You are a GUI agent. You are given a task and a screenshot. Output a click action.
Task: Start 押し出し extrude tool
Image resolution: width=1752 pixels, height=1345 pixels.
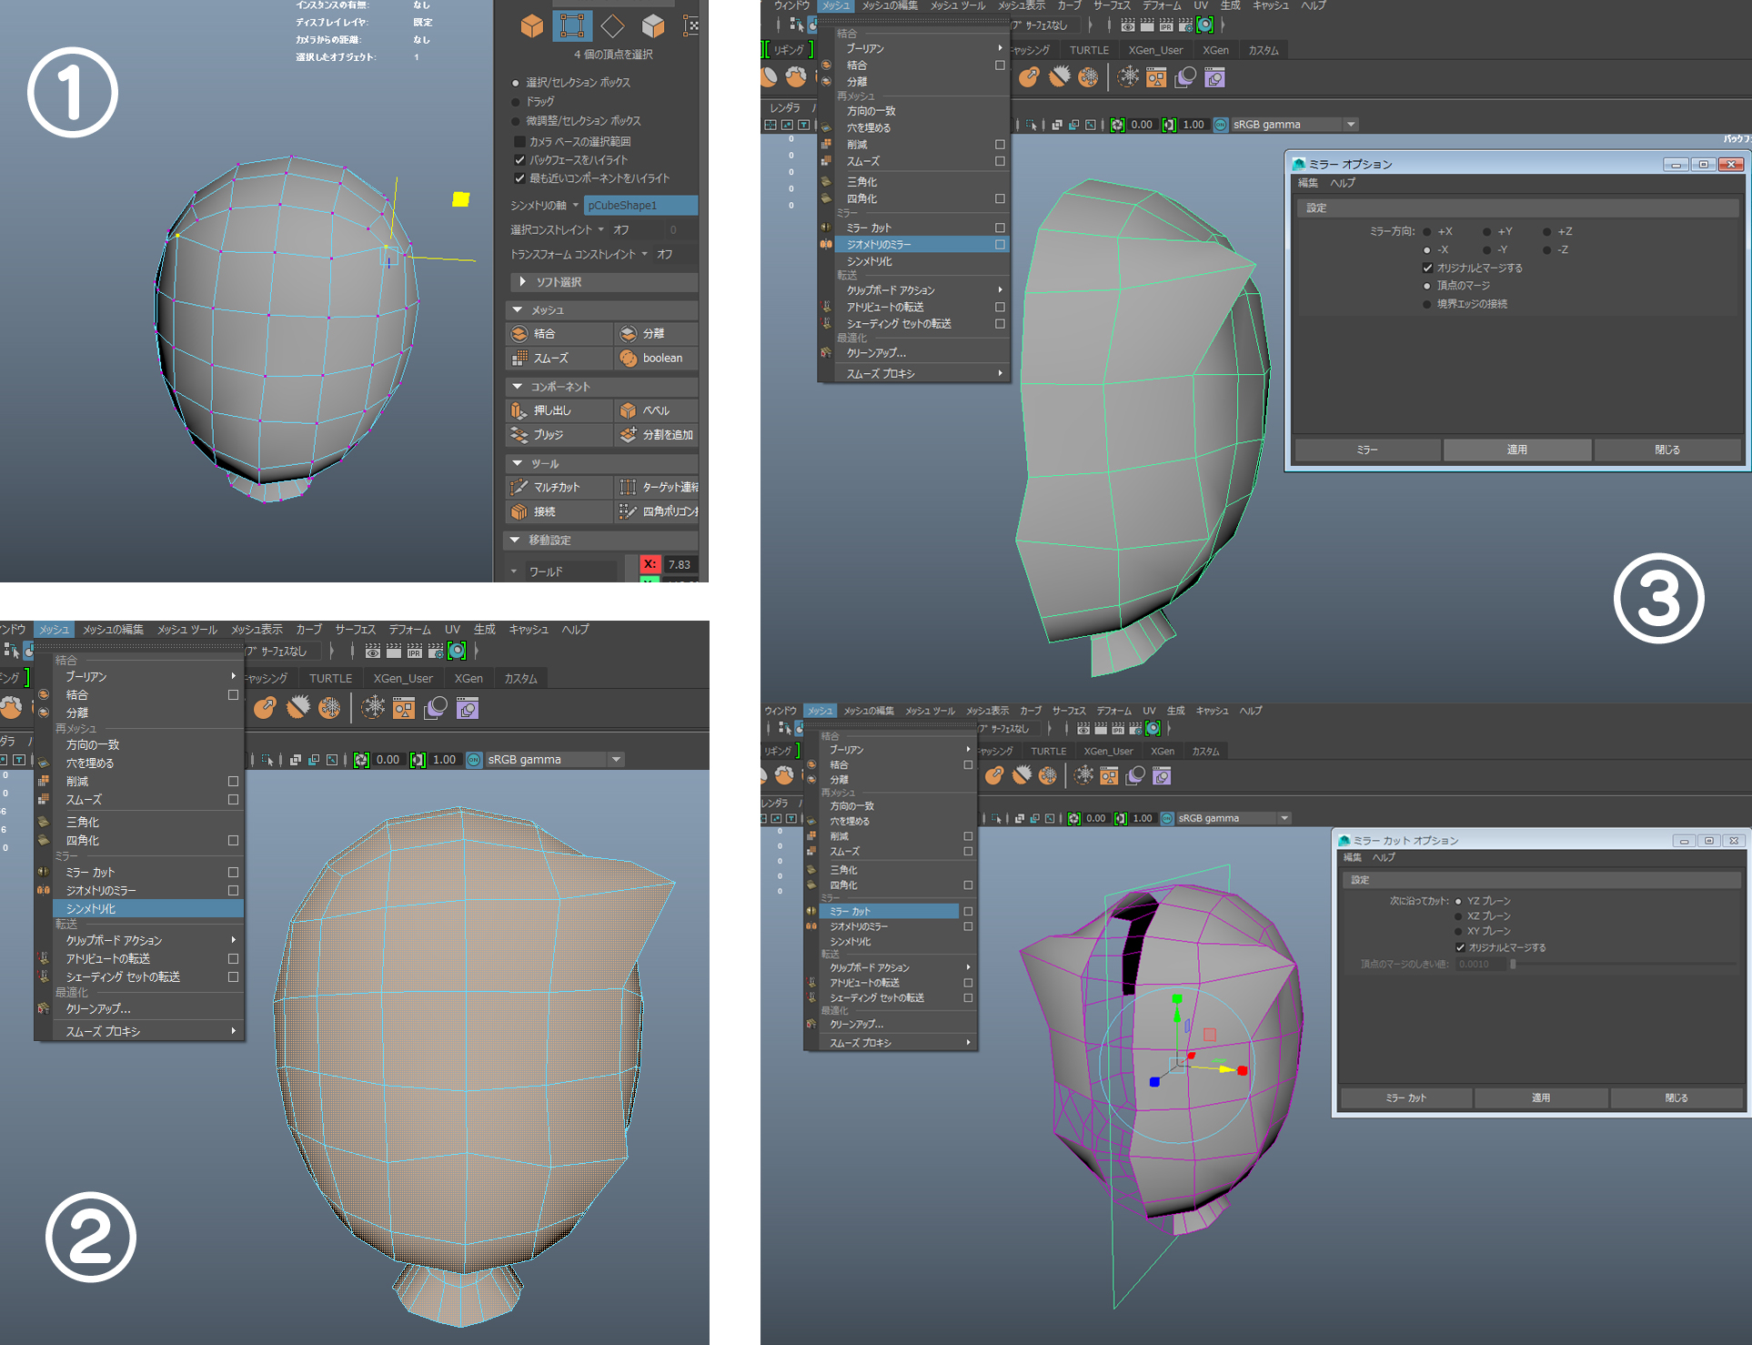[559, 410]
